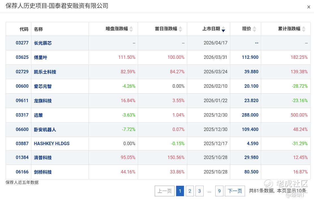The image size is (314, 202).
Task: Open stock code 03887
Action: tap(22, 143)
